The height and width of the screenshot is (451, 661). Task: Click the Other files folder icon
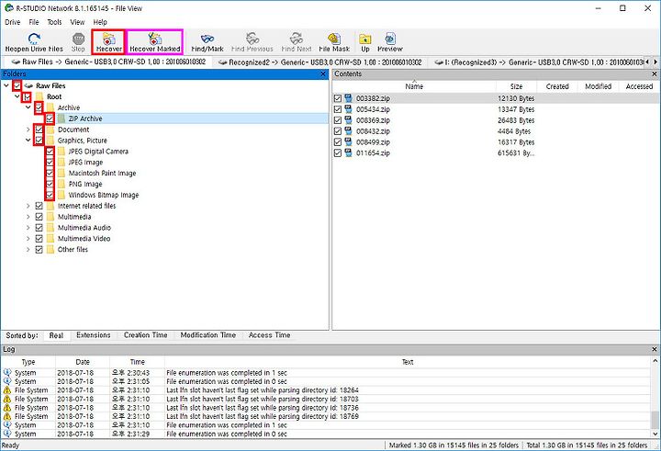point(50,249)
